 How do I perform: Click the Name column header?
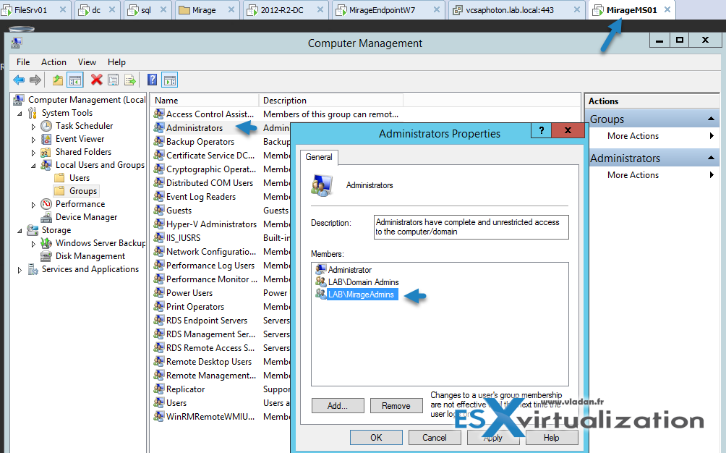(205, 101)
